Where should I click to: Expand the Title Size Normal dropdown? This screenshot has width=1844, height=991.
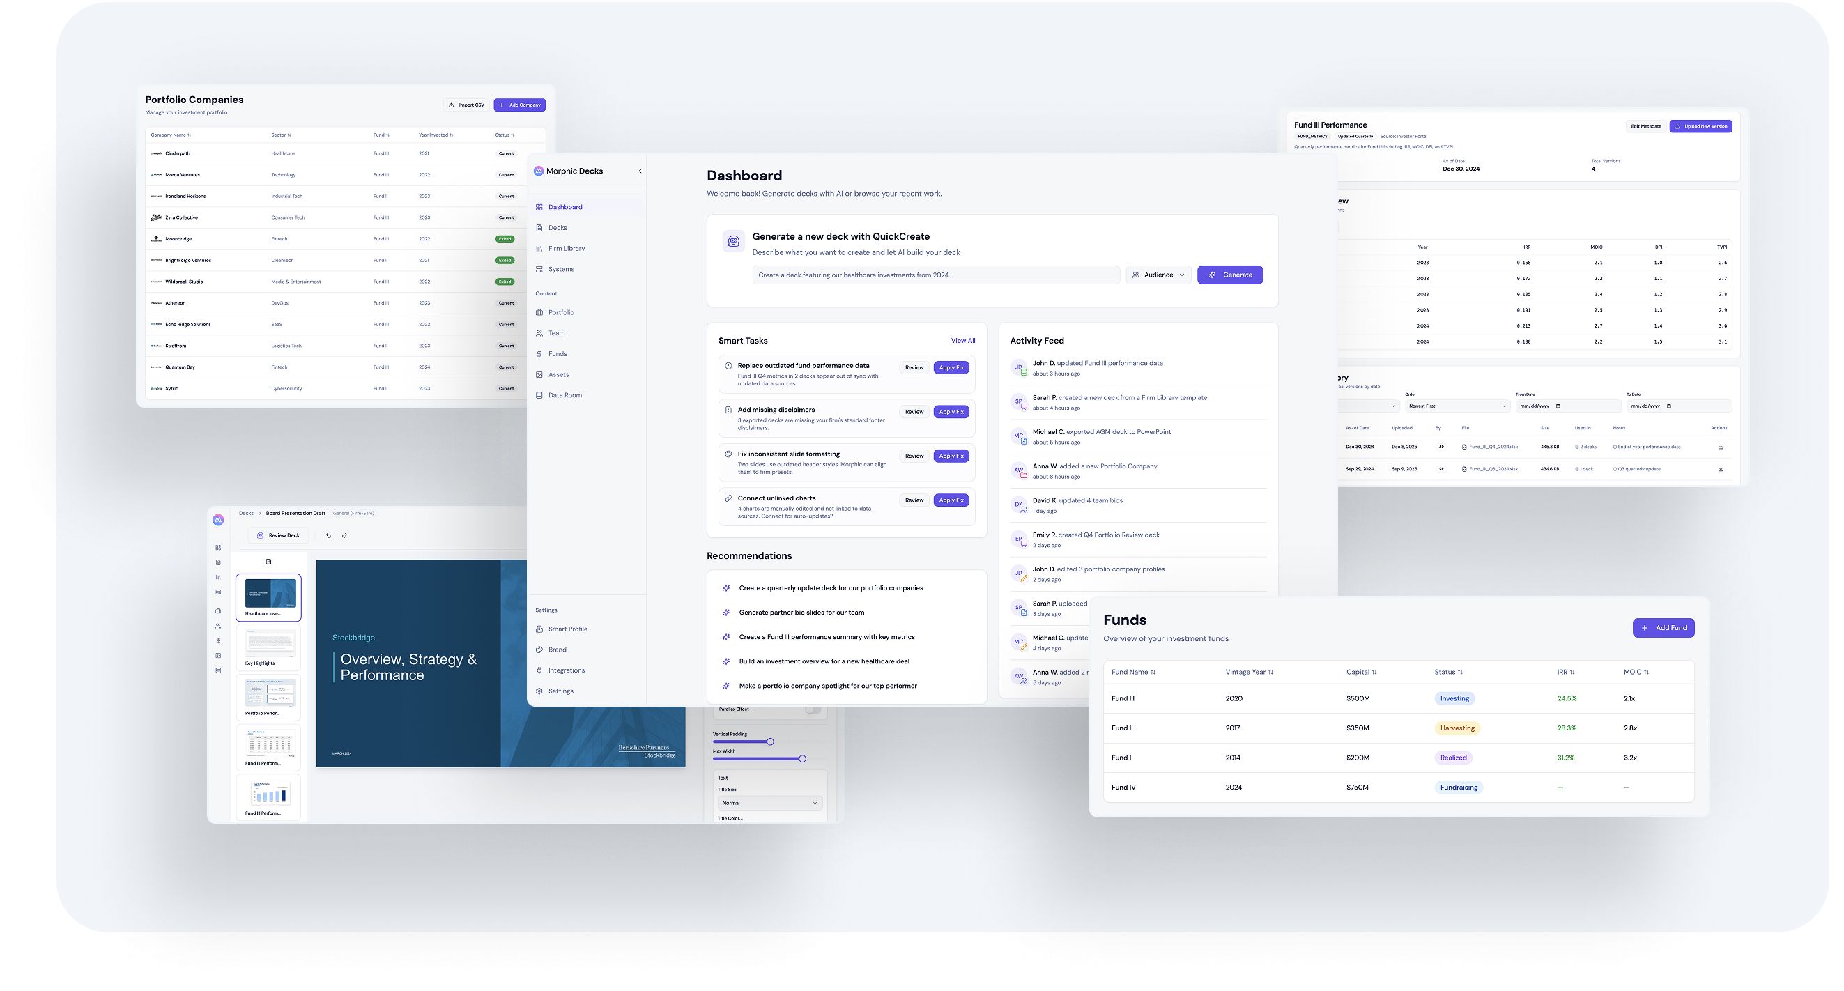(x=769, y=803)
